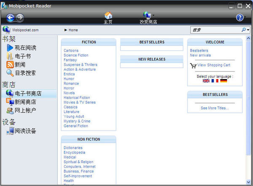Click the Mobipocket.com globe icon
Viewport: 253px width, 186px height.
(x=6, y=29)
